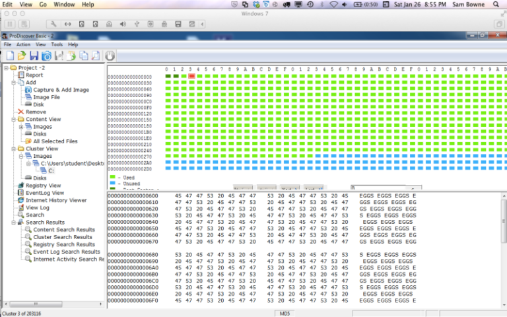Select Registry View in the tree

pyautogui.click(x=44, y=186)
